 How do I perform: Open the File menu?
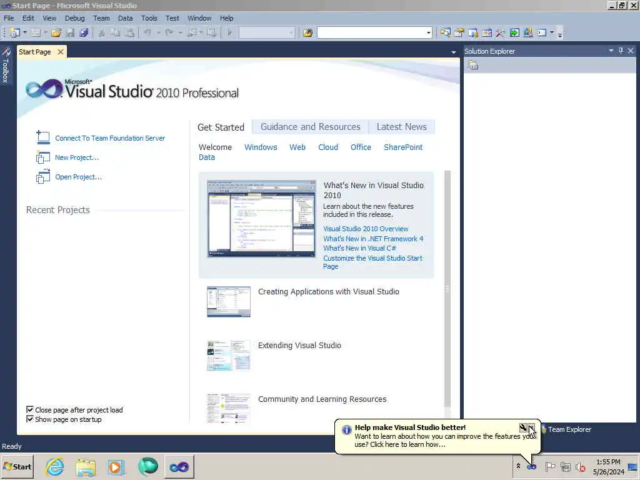coord(9,18)
